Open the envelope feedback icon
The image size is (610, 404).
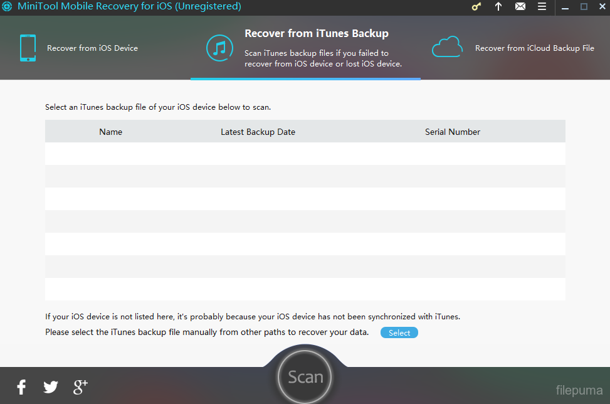pos(520,7)
